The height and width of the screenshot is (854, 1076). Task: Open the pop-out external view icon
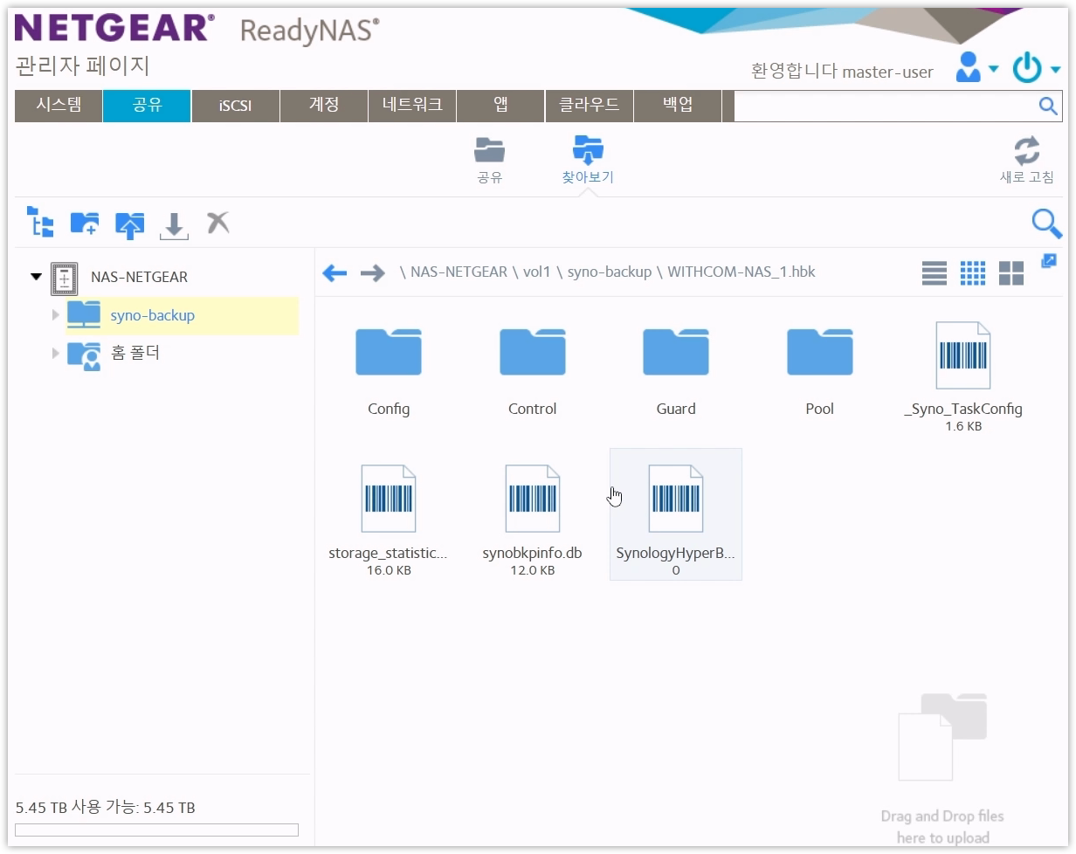coord(1049,260)
